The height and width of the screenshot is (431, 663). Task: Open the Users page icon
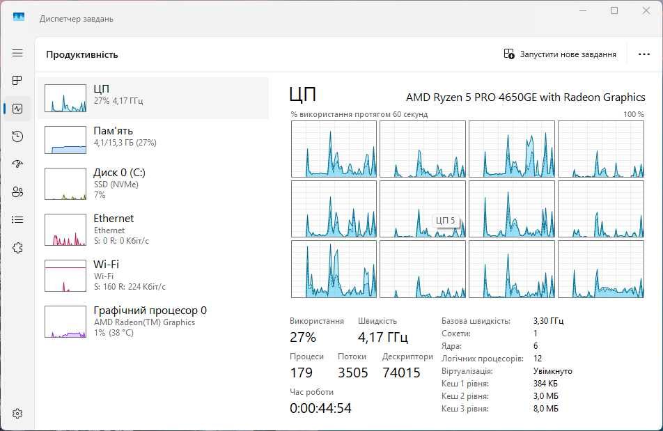pos(17,192)
